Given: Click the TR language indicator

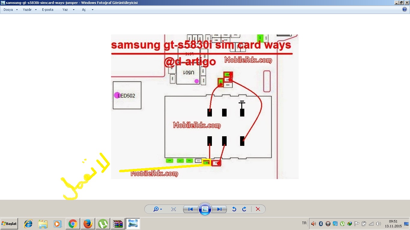Looking at the screenshot, I should 304,223.
